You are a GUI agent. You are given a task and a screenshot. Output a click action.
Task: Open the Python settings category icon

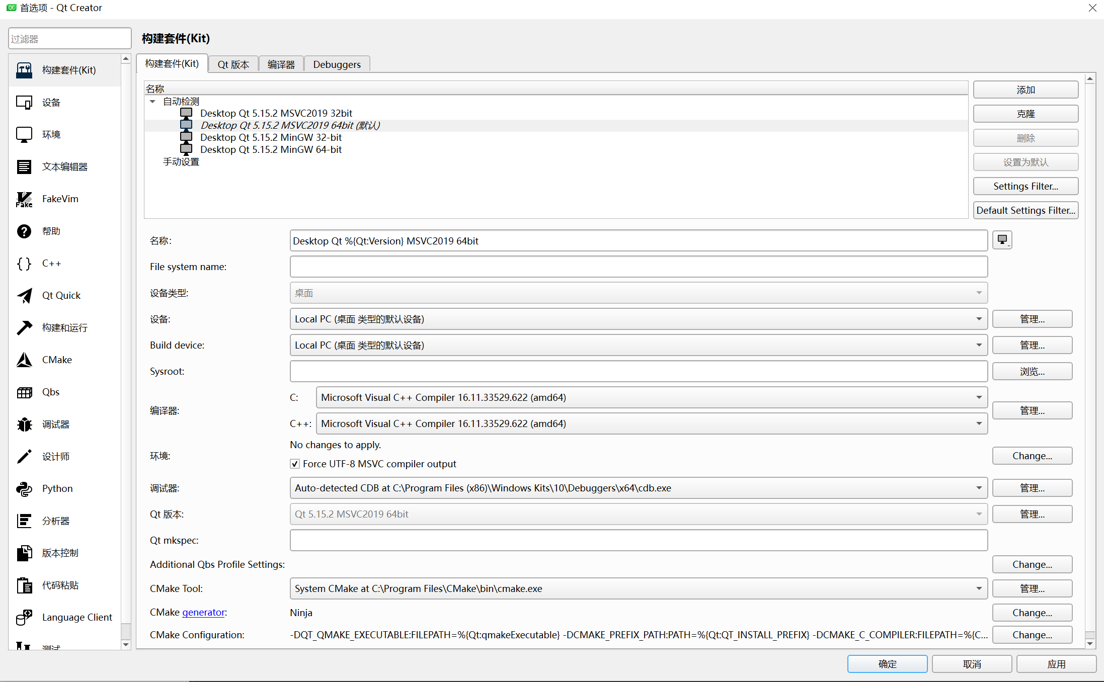click(x=24, y=489)
